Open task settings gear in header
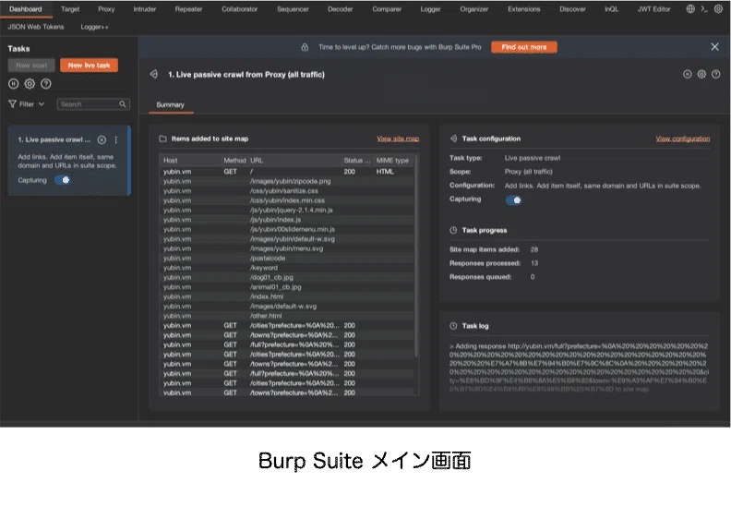 [x=701, y=74]
